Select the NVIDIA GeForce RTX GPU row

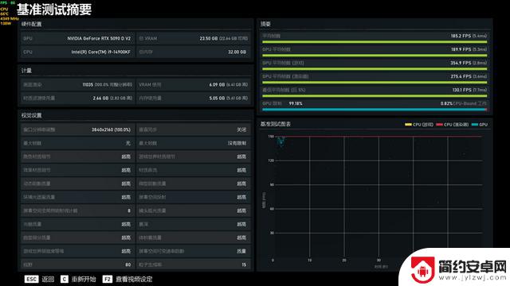(77, 38)
